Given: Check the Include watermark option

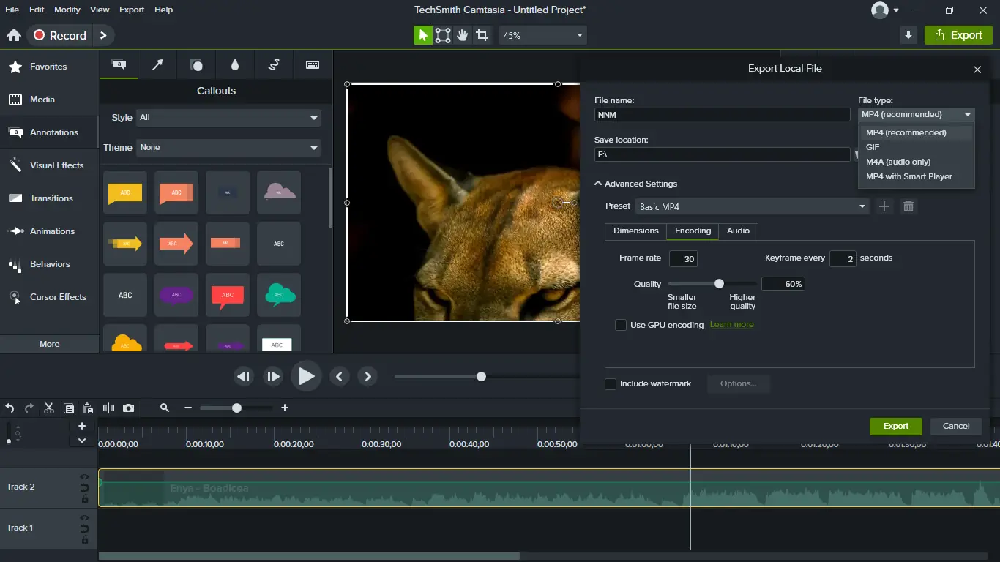Looking at the screenshot, I should click(611, 384).
